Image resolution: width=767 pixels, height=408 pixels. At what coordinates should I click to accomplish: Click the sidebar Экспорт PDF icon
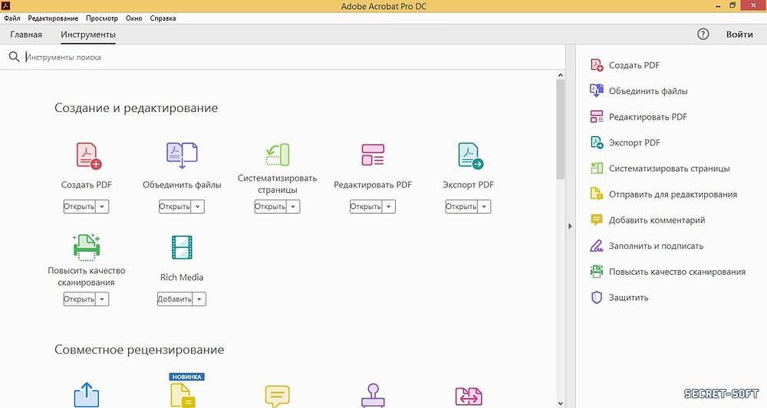pyautogui.click(x=597, y=142)
